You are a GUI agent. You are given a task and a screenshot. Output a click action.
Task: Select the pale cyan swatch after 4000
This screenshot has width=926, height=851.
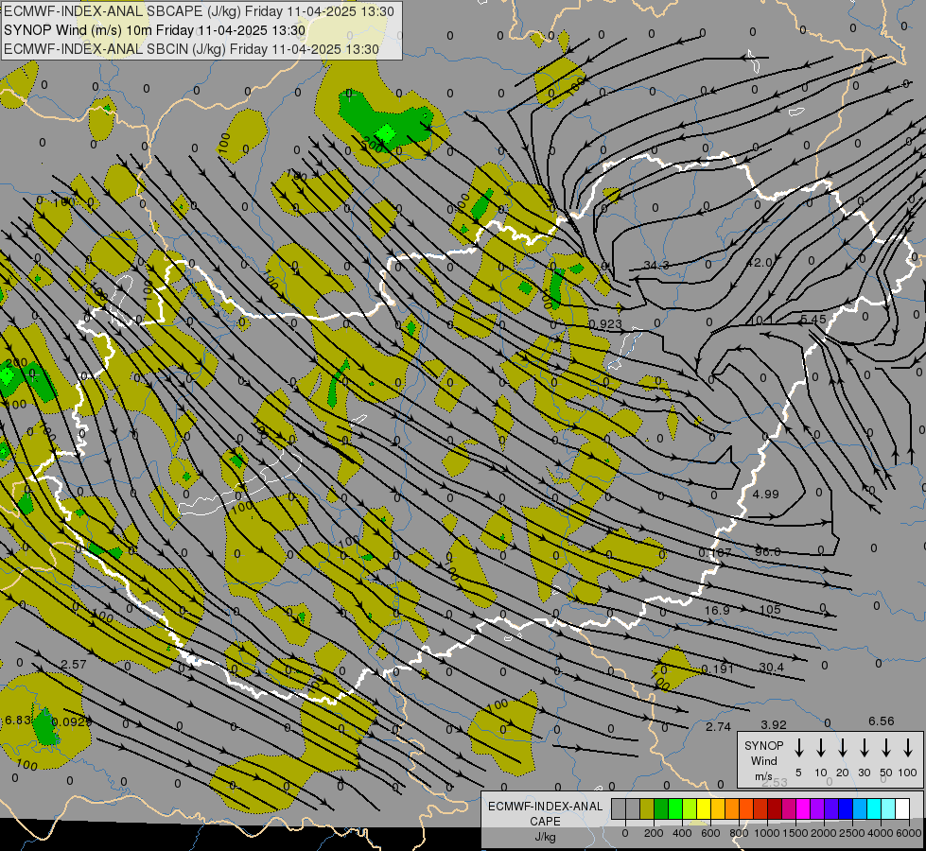coord(887,808)
